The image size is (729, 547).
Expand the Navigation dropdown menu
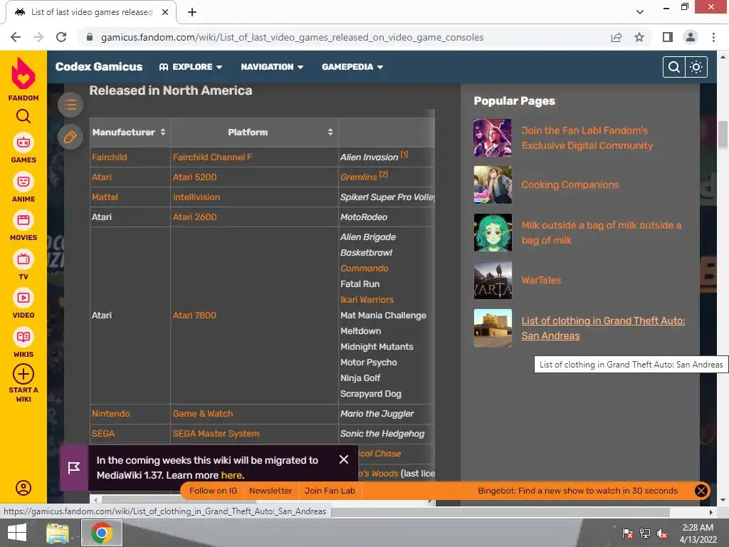pos(272,67)
